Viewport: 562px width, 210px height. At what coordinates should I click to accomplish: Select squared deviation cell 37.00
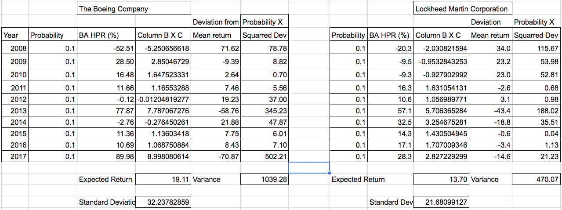265,99
